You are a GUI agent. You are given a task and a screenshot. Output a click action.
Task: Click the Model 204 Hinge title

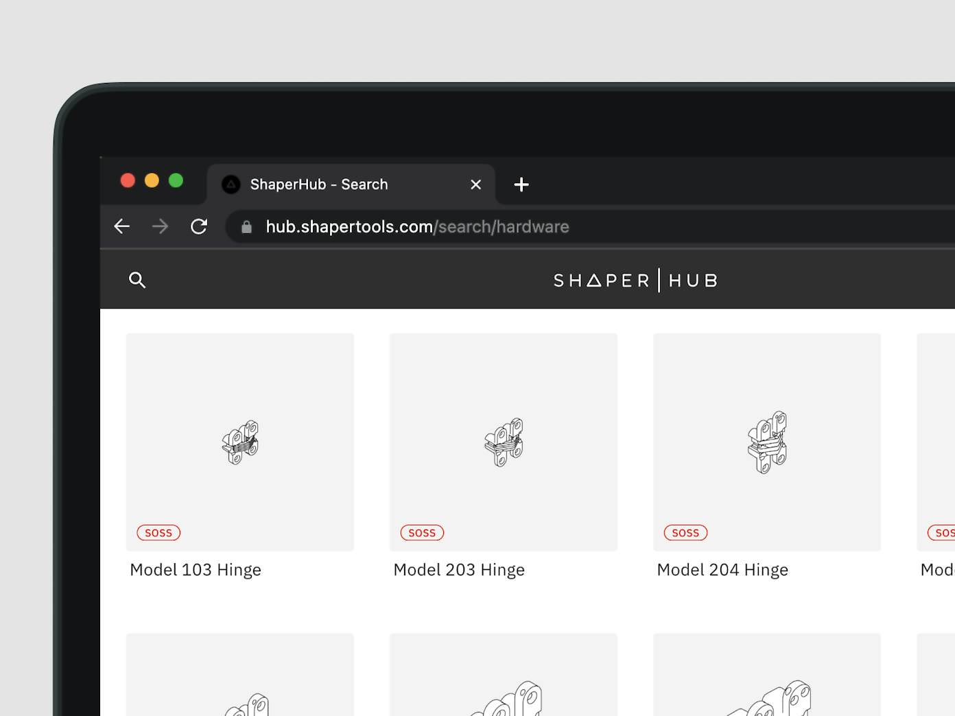pos(722,570)
